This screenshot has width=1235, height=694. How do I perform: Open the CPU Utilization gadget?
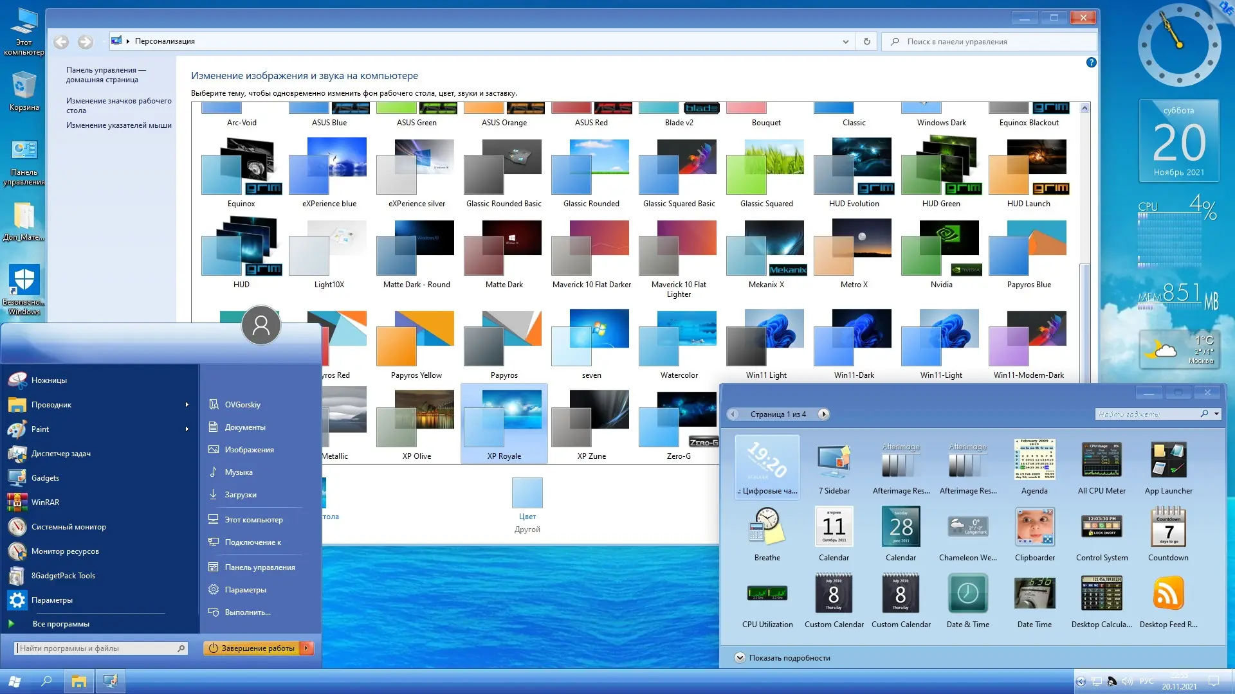[x=767, y=594]
